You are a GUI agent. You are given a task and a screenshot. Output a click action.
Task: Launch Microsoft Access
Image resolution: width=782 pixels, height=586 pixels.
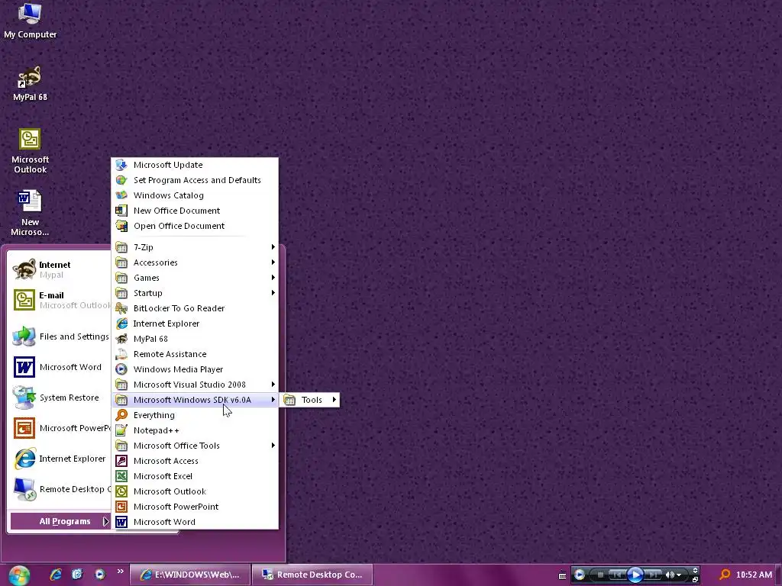pyautogui.click(x=195, y=461)
